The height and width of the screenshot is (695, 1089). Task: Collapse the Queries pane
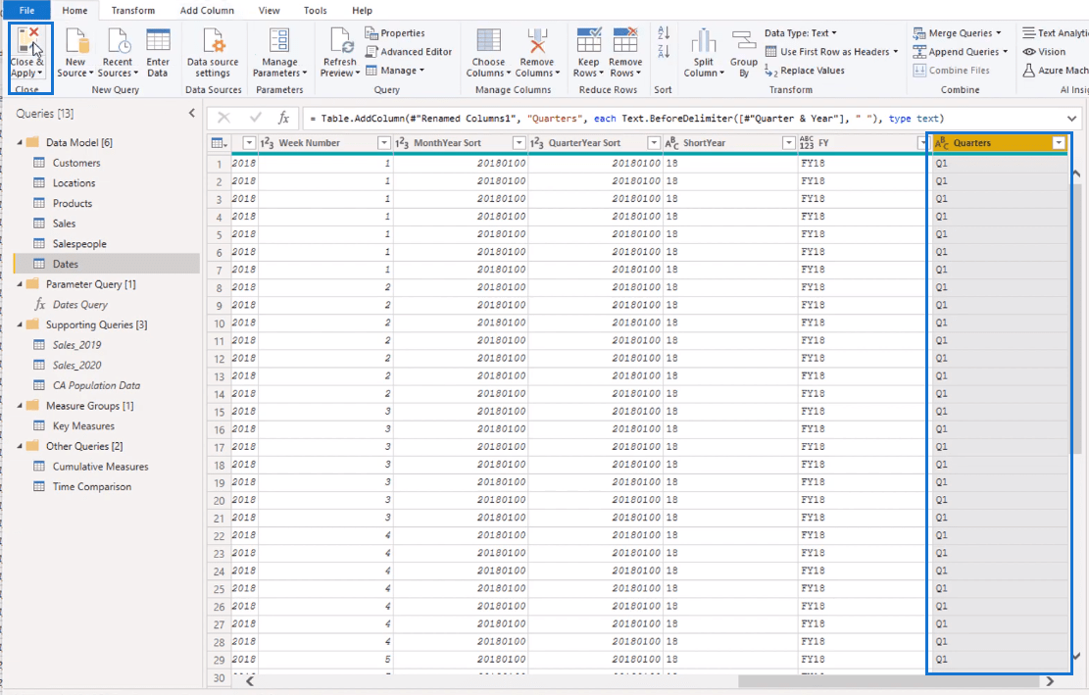point(192,113)
